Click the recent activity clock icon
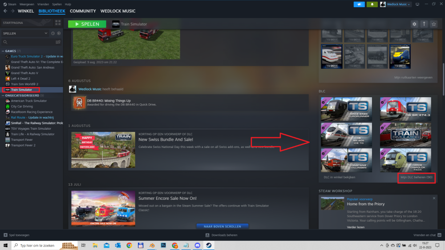This screenshot has height=250, width=445. tap(53, 33)
